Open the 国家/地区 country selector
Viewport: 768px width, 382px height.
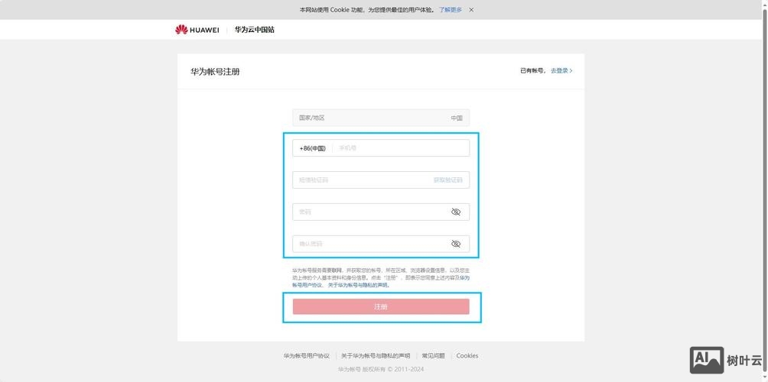click(381, 118)
